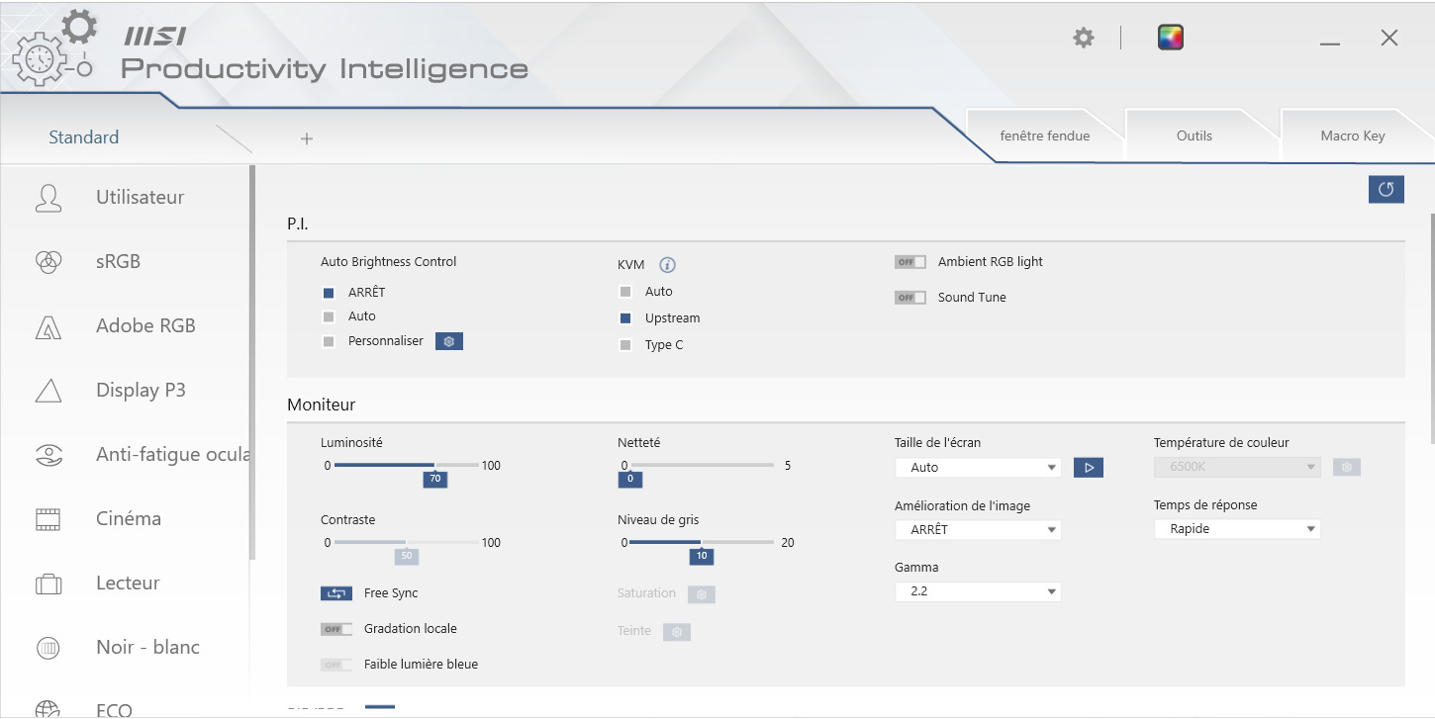
Task: Select Adobe RGB mode
Action: tap(145, 326)
